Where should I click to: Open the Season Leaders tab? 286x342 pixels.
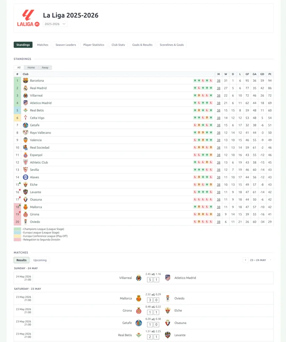tap(66, 45)
